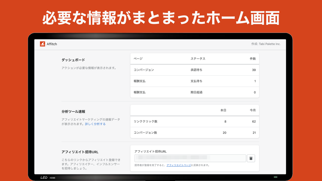This screenshot has width=322, height=181.
Task: Click the Affitch app name text
Action: point(52,44)
